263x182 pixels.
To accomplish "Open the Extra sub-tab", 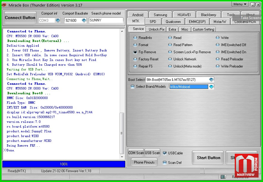I will point(172,29).
